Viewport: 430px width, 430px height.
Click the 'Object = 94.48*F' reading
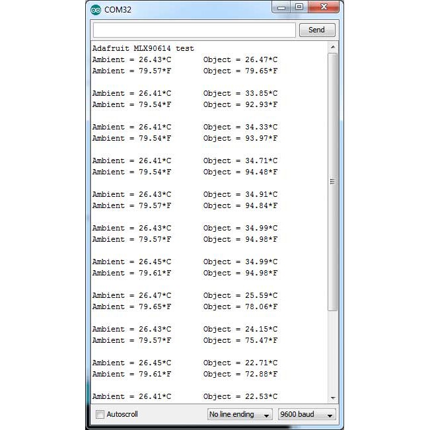point(240,172)
